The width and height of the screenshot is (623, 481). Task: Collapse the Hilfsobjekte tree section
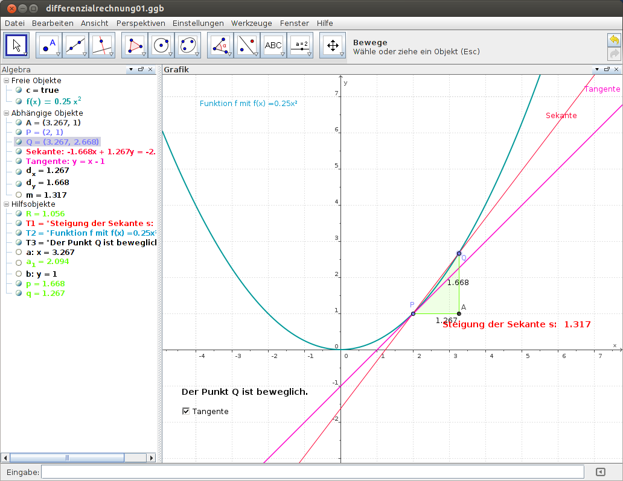pos(6,204)
